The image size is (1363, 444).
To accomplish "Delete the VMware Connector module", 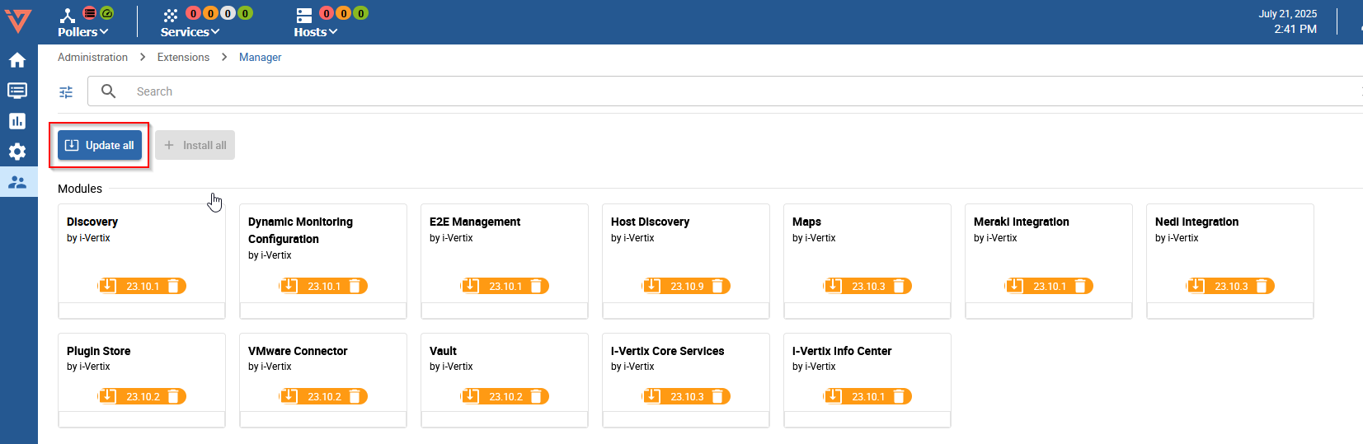I will (355, 396).
